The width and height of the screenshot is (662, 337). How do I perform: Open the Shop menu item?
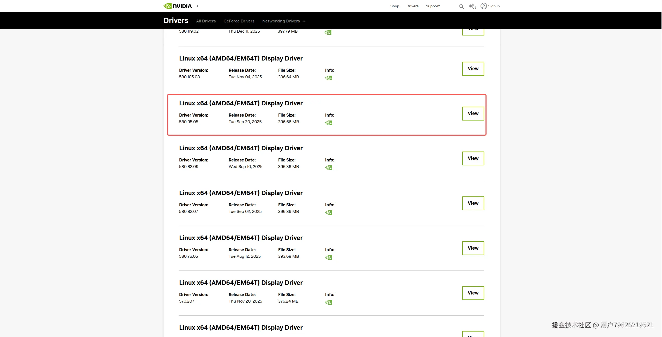[x=394, y=6]
